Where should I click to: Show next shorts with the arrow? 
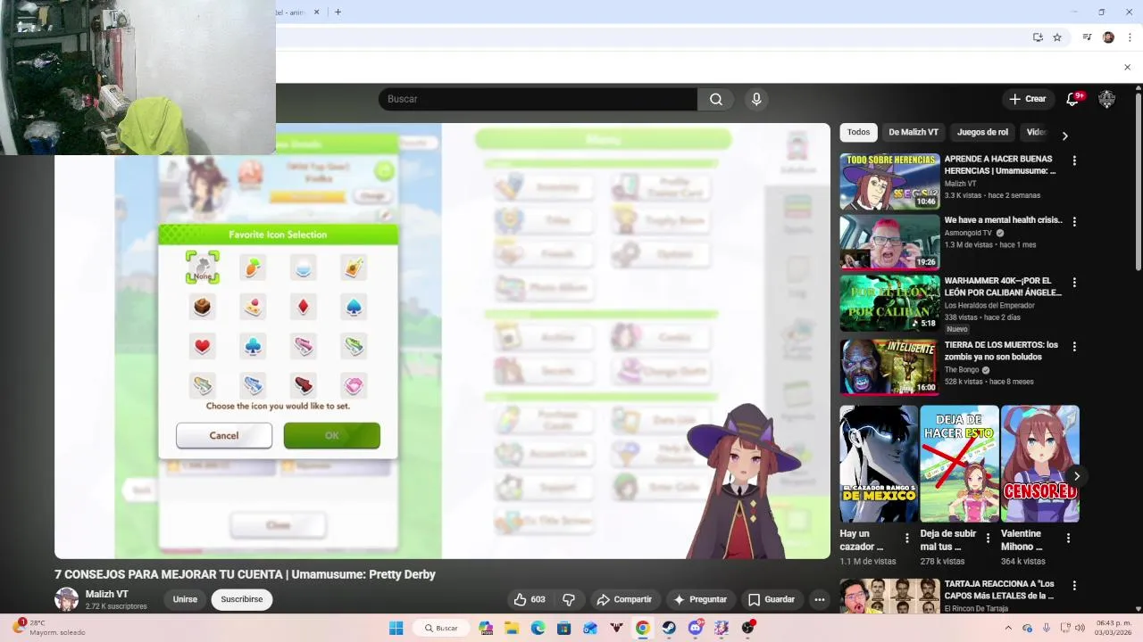coord(1077,476)
